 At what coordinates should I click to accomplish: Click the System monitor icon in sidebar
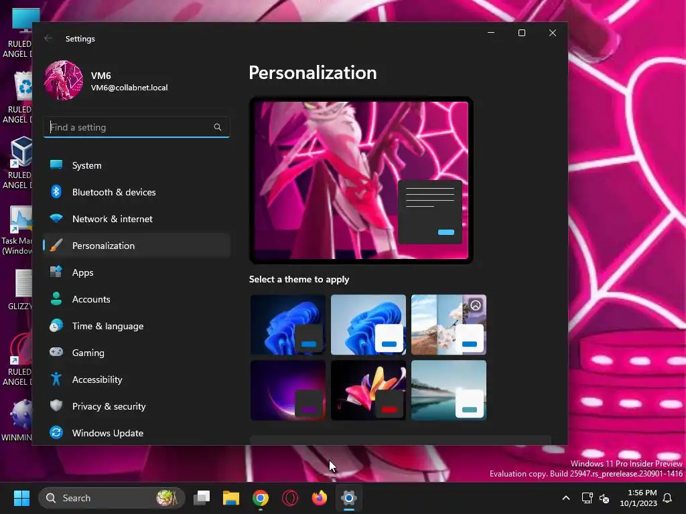point(56,165)
